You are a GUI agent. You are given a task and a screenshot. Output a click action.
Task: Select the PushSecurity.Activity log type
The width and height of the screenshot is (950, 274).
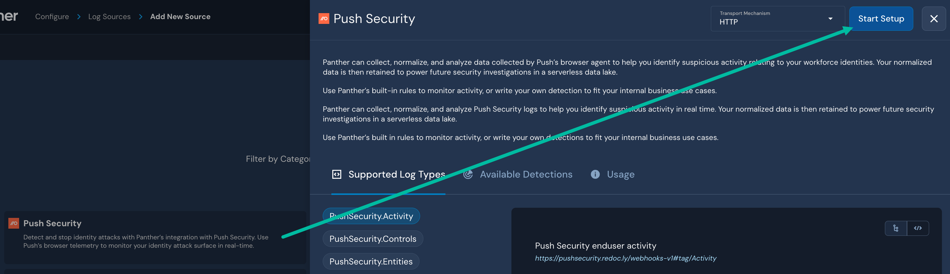[371, 216]
